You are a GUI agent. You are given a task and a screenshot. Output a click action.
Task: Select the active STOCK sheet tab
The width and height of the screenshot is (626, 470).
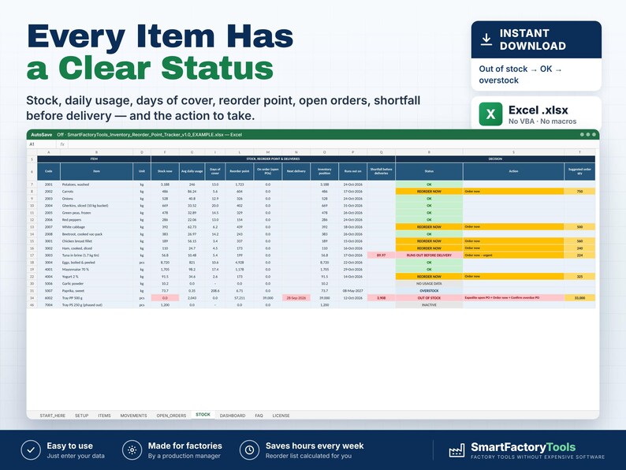203,415
